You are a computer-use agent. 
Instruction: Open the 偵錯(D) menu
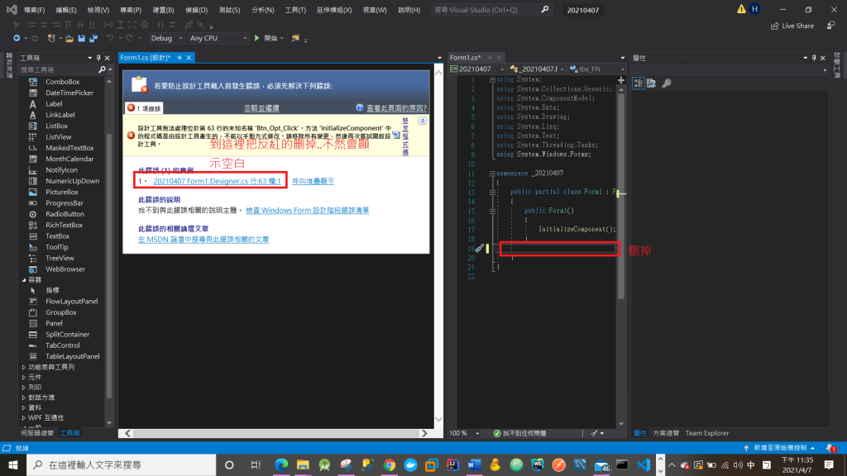(x=196, y=10)
